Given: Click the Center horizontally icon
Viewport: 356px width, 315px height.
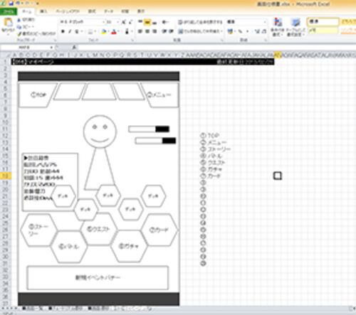Looking at the screenshot, I should [x=147, y=31].
